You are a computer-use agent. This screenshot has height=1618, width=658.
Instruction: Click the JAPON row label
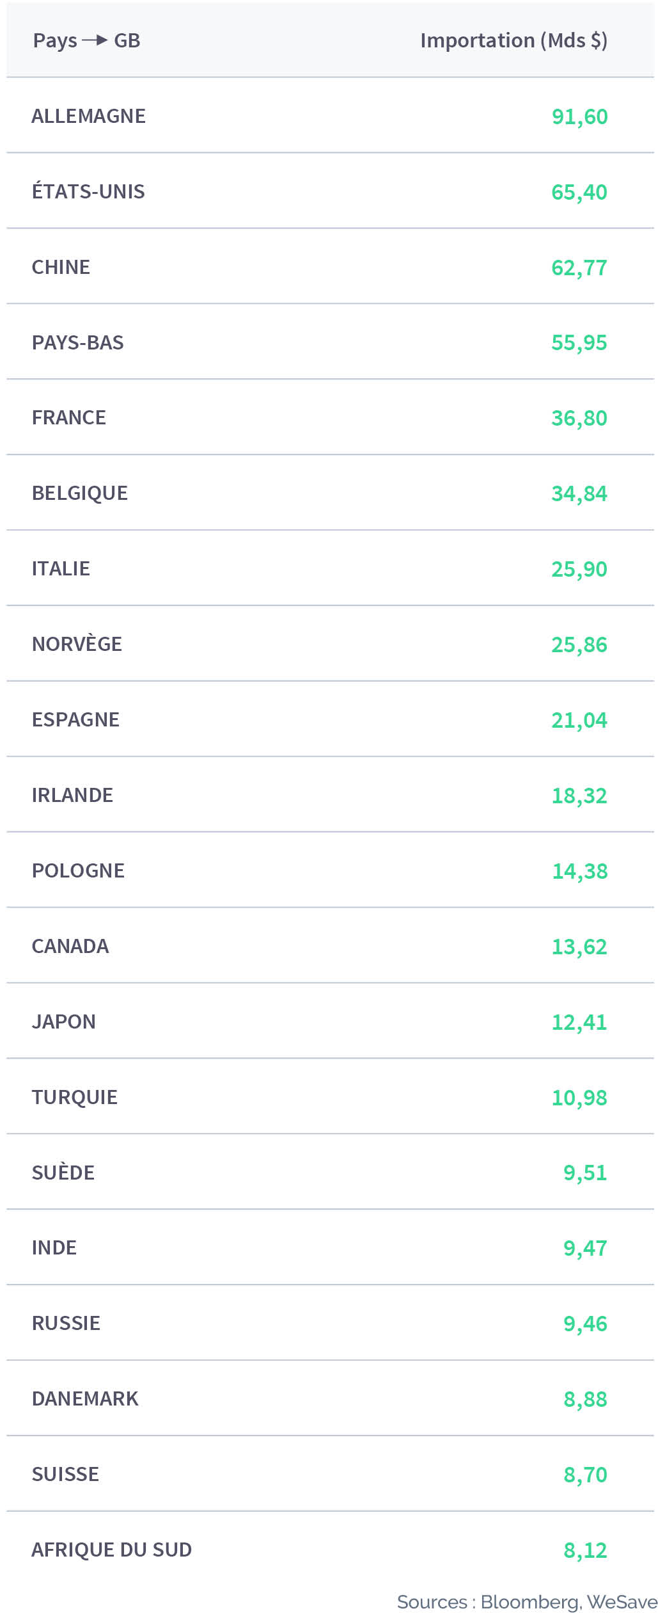point(64,1021)
